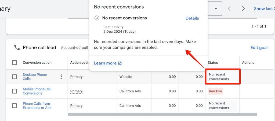
Task: Open Primary setting for Mobile Phone Call Conversions
Action: (x=76, y=91)
